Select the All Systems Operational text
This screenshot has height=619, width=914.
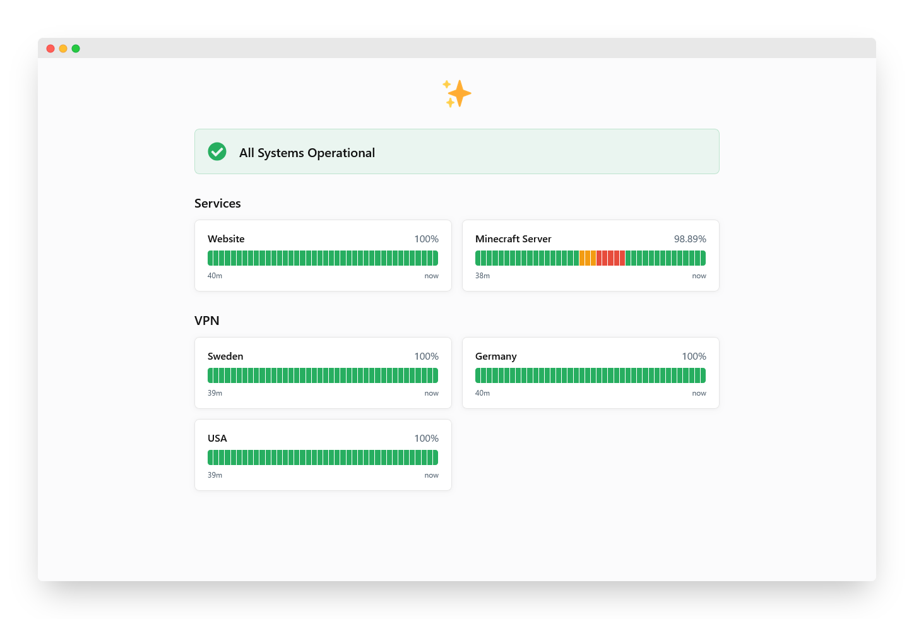(307, 153)
